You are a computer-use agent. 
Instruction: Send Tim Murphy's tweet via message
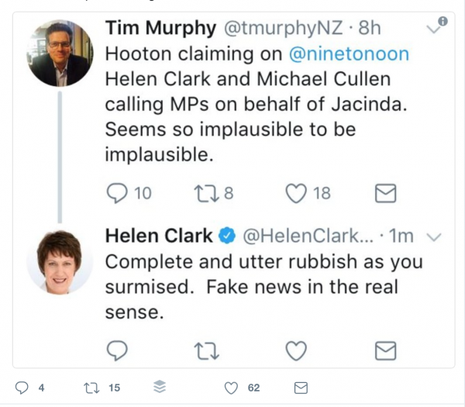click(x=385, y=193)
